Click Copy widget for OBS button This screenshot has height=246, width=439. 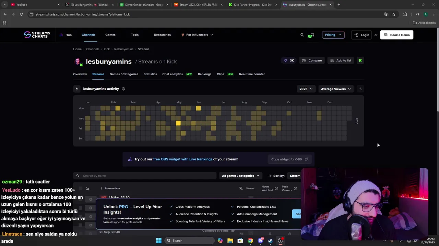tap(289, 159)
